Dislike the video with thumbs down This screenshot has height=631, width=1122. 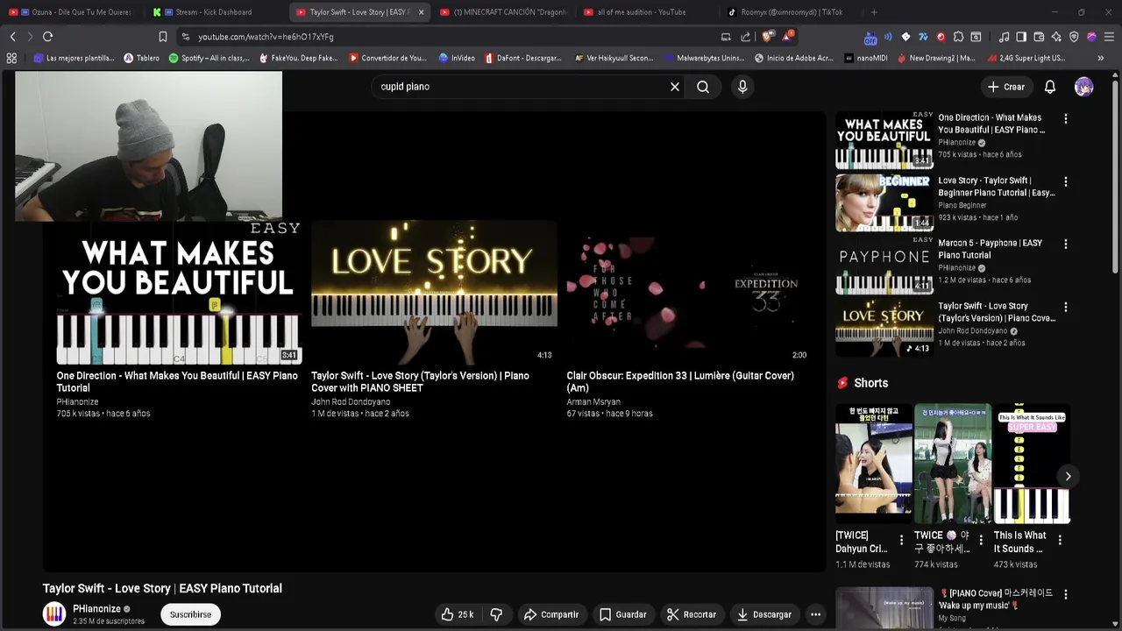tap(496, 614)
